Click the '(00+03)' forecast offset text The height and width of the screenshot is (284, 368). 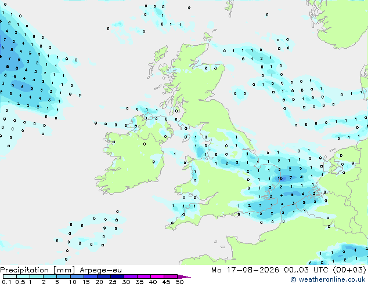tap(349, 270)
